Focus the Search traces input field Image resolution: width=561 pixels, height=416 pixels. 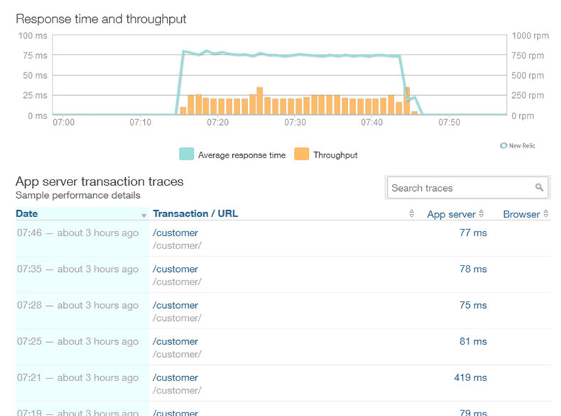[458, 188]
